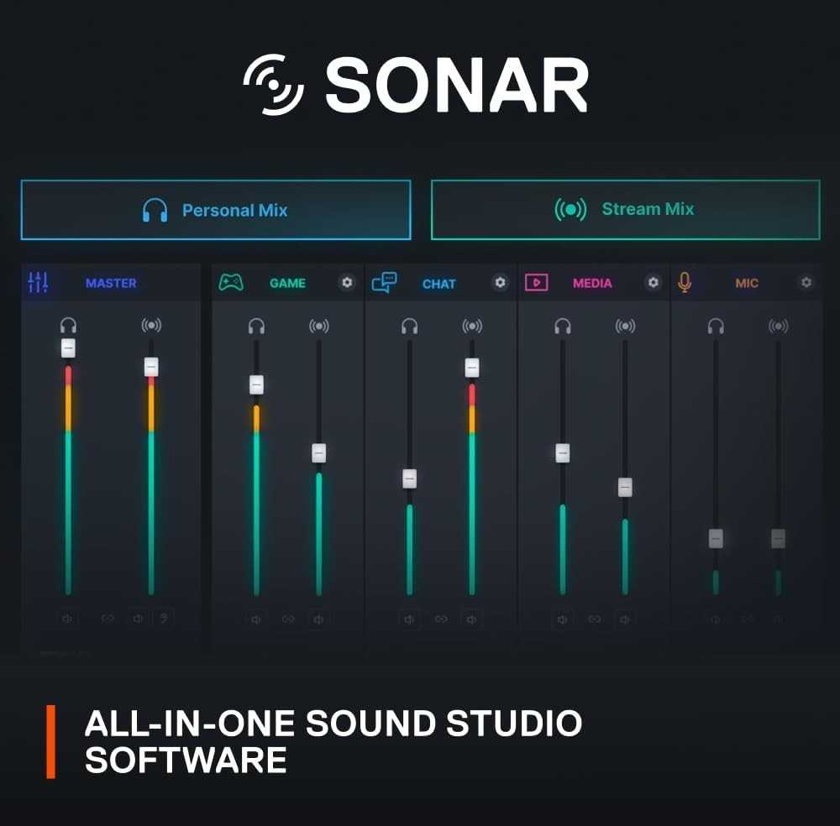Image resolution: width=840 pixels, height=826 pixels.
Task: Mute the Game personal mix fader
Action: pyautogui.click(x=256, y=619)
